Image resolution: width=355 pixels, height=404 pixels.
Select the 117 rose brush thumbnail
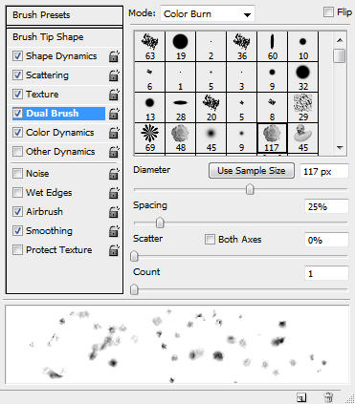[x=273, y=138]
